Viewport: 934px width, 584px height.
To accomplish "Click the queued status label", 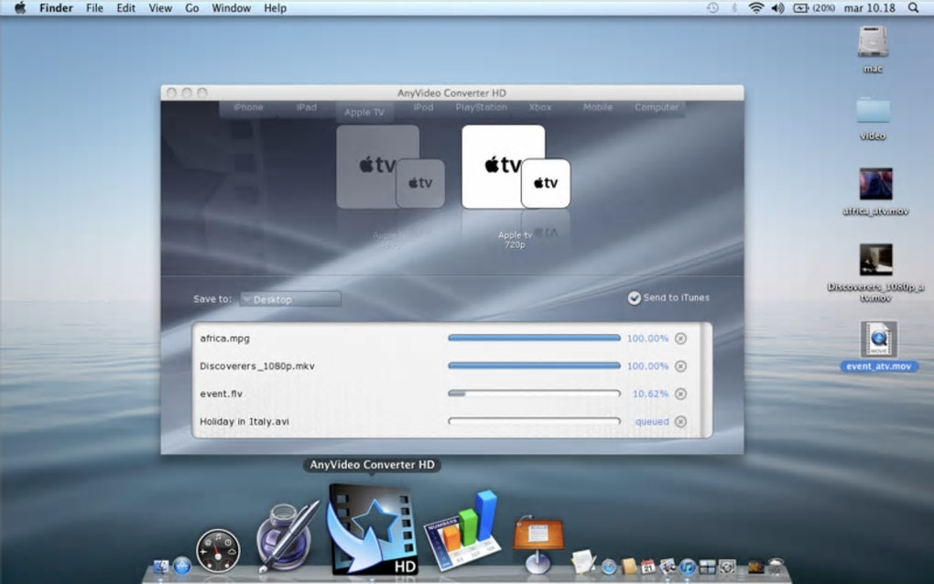I will click(652, 421).
